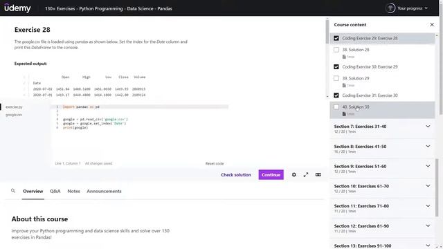Image resolution: width=443 pixels, height=249 pixels.
Task: Select the google.csv file tab
Action: (14, 115)
